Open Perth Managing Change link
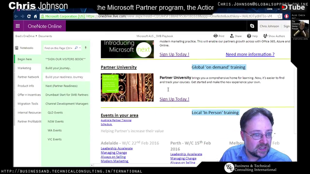The image size is (310, 174). [x=183, y=159]
